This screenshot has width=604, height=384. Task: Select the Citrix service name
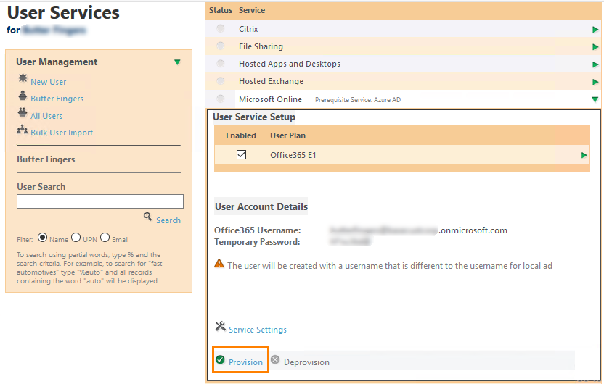pos(248,29)
